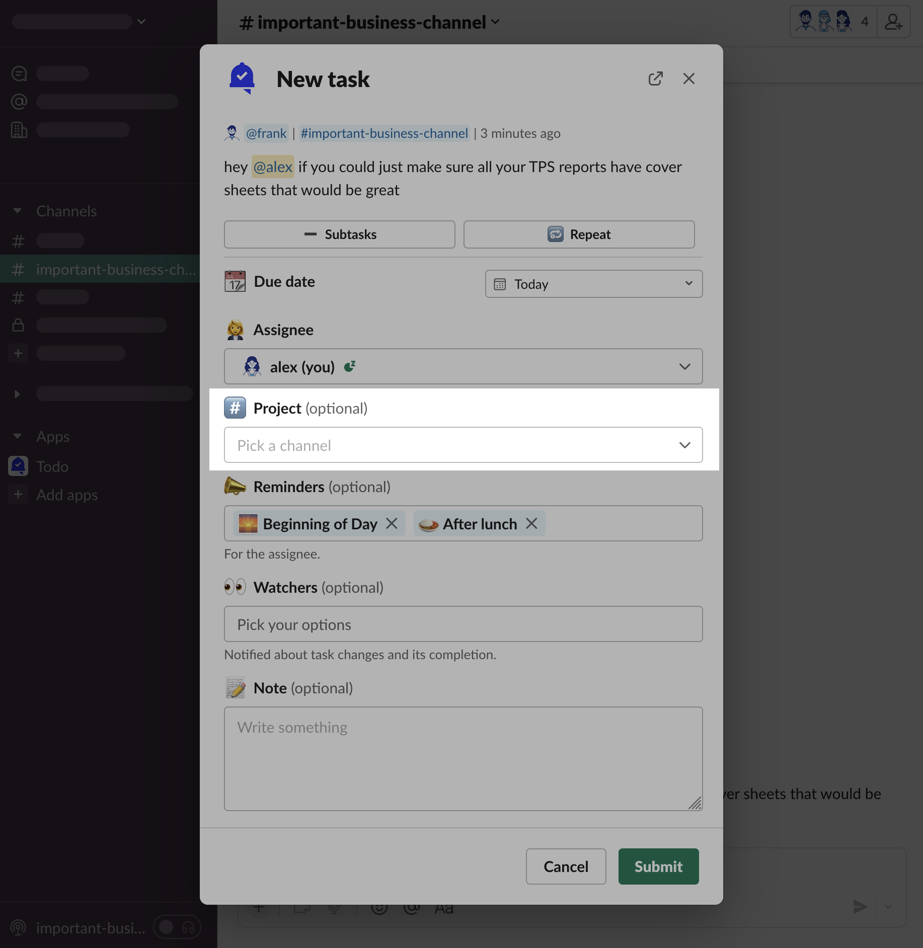Click Add apps in the sidebar
The width and height of the screenshot is (923, 948).
(x=66, y=495)
